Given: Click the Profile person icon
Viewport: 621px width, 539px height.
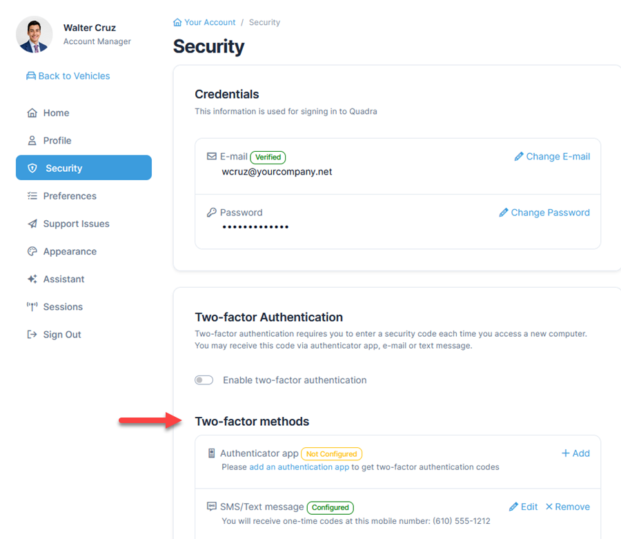Looking at the screenshot, I should pos(32,141).
